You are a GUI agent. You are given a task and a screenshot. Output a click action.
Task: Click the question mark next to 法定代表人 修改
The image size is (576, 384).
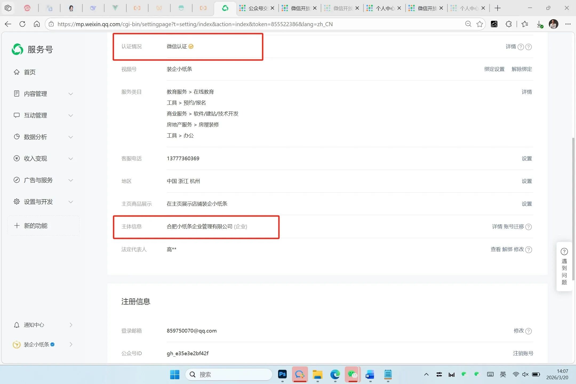528,250
